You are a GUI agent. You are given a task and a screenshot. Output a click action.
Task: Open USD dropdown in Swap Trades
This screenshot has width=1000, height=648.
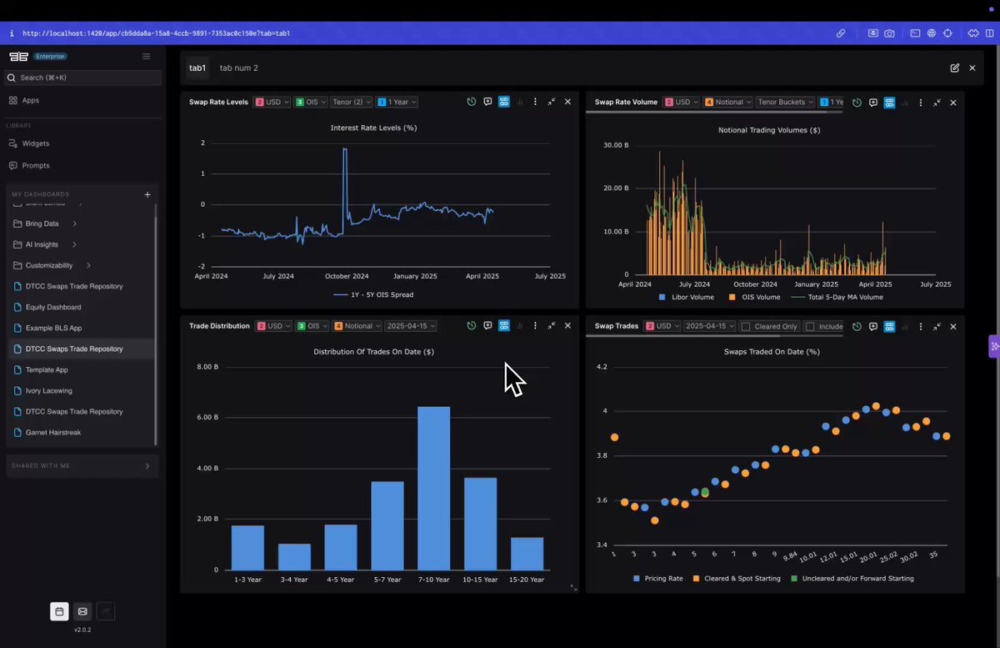tap(662, 326)
